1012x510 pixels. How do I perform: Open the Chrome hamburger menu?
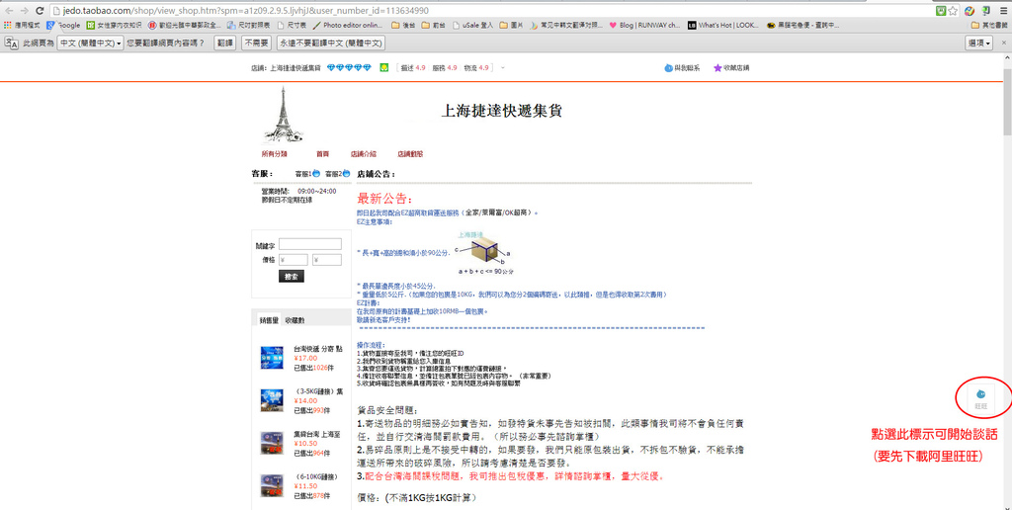pos(1002,10)
